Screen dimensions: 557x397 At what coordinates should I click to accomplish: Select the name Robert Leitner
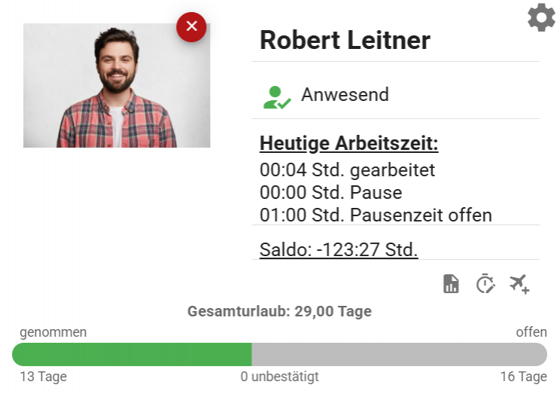tap(345, 40)
